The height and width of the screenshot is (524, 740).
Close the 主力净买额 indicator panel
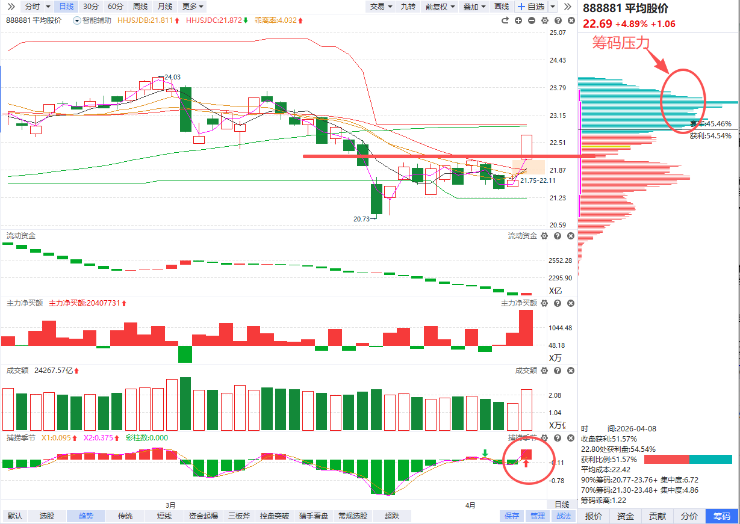pos(571,303)
